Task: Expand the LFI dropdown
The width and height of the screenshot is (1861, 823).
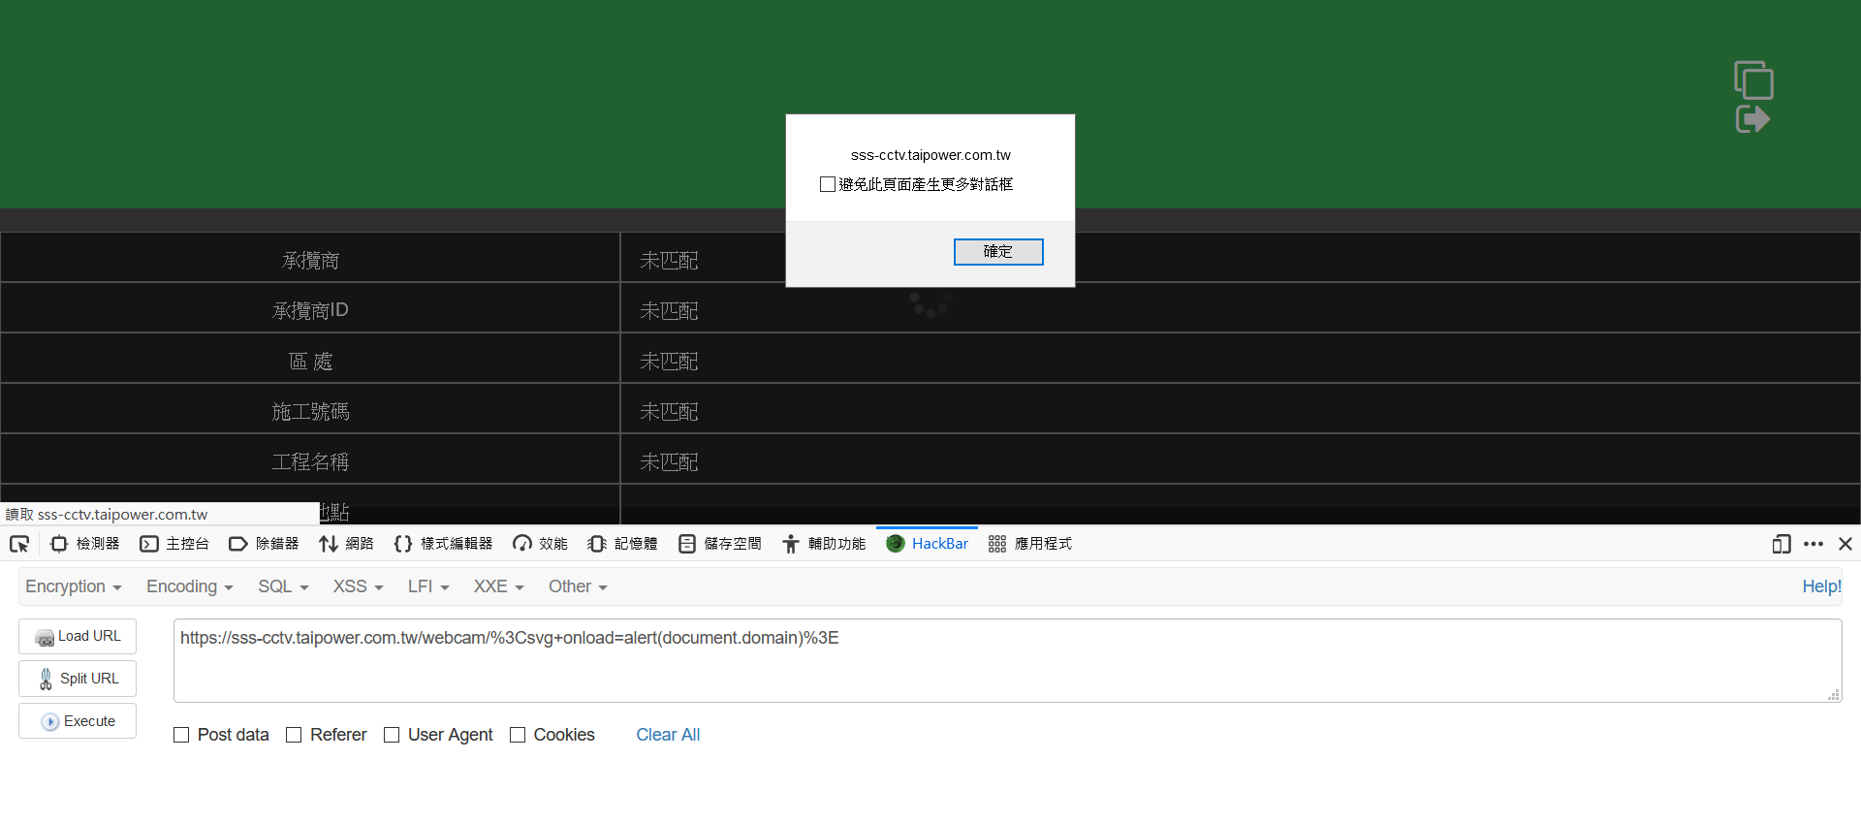Action: point(428,586)
